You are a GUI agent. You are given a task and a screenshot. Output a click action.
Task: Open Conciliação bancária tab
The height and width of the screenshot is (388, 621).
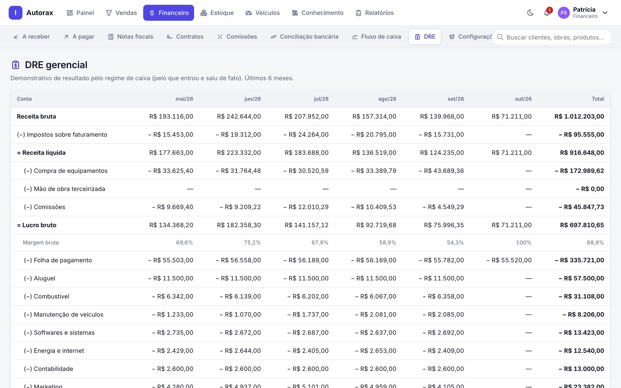tap(304, 37)
